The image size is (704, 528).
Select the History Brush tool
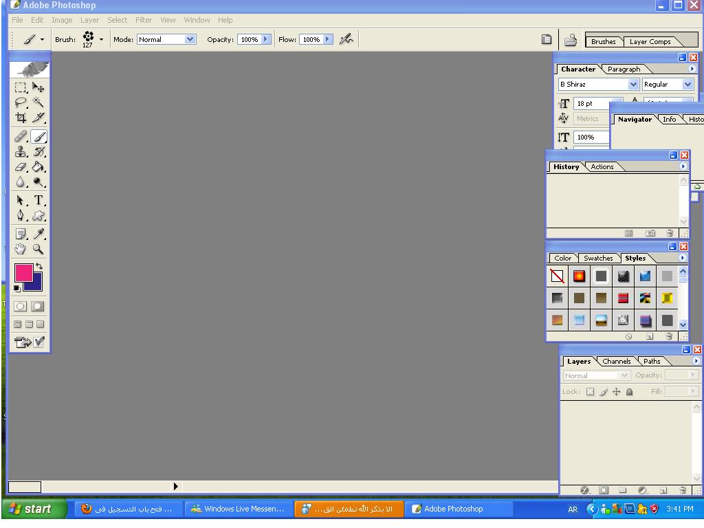pos(38,152)
